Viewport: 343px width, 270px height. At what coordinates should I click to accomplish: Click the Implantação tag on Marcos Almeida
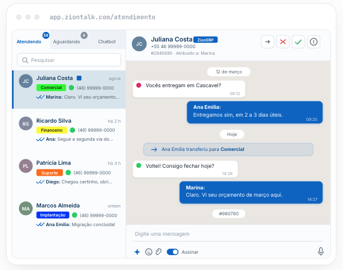tap(53, 215)
